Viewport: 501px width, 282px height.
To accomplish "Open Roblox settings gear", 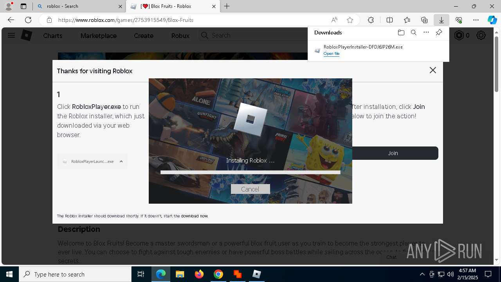I will [481, 35].
